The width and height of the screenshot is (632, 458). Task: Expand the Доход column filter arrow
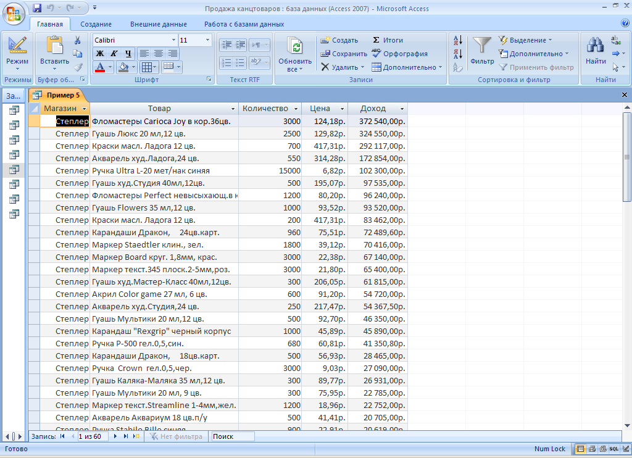point(402,109)
